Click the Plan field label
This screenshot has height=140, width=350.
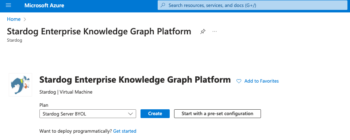44,105
